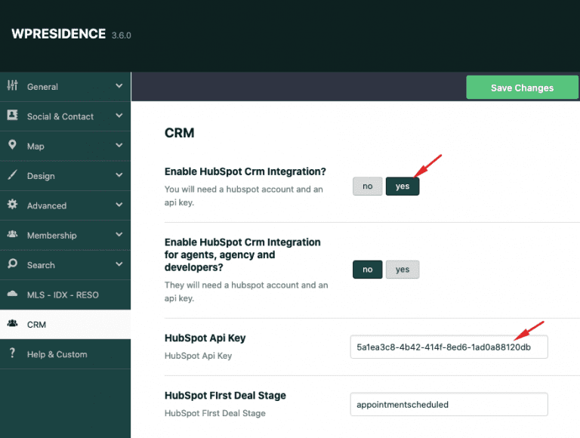The image size is (580, 438).
Task: Click the Membership people icon
Action: coord(12,234)
